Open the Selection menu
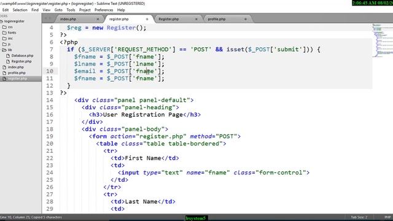The width and height of the screenshot is (393, 221). (20, 10)
